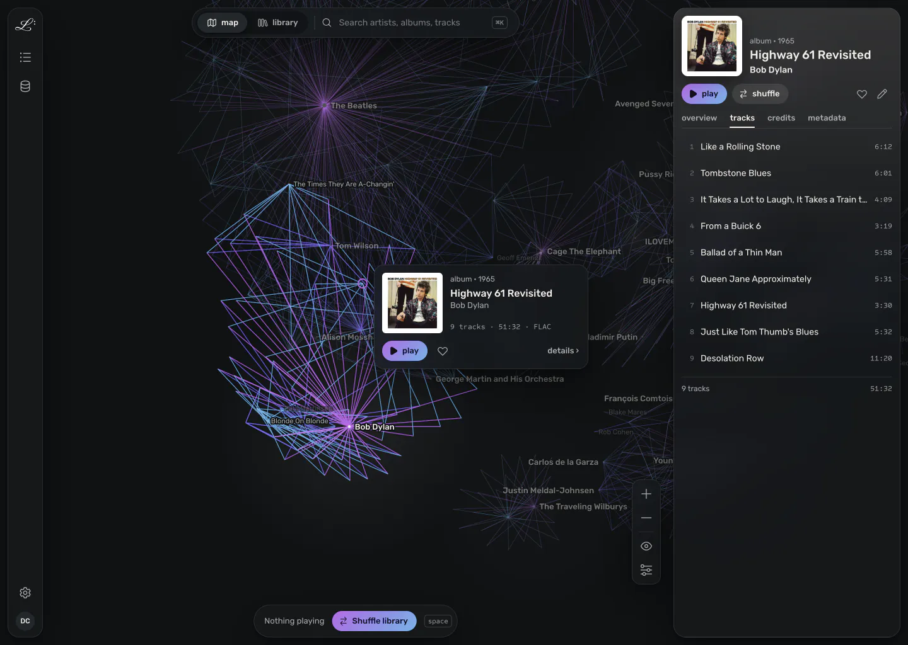Screen dimensions: 908x645
Task: Select track Ballad of a Thin Man
Action: (x=787, y=253)
